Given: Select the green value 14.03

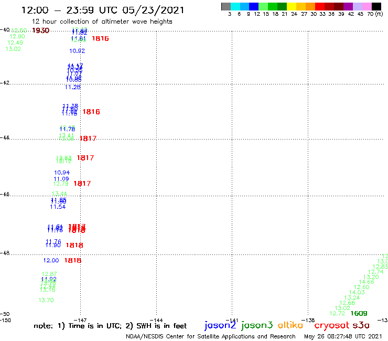Looking at the screenshot, I should (x=357, y=292).
